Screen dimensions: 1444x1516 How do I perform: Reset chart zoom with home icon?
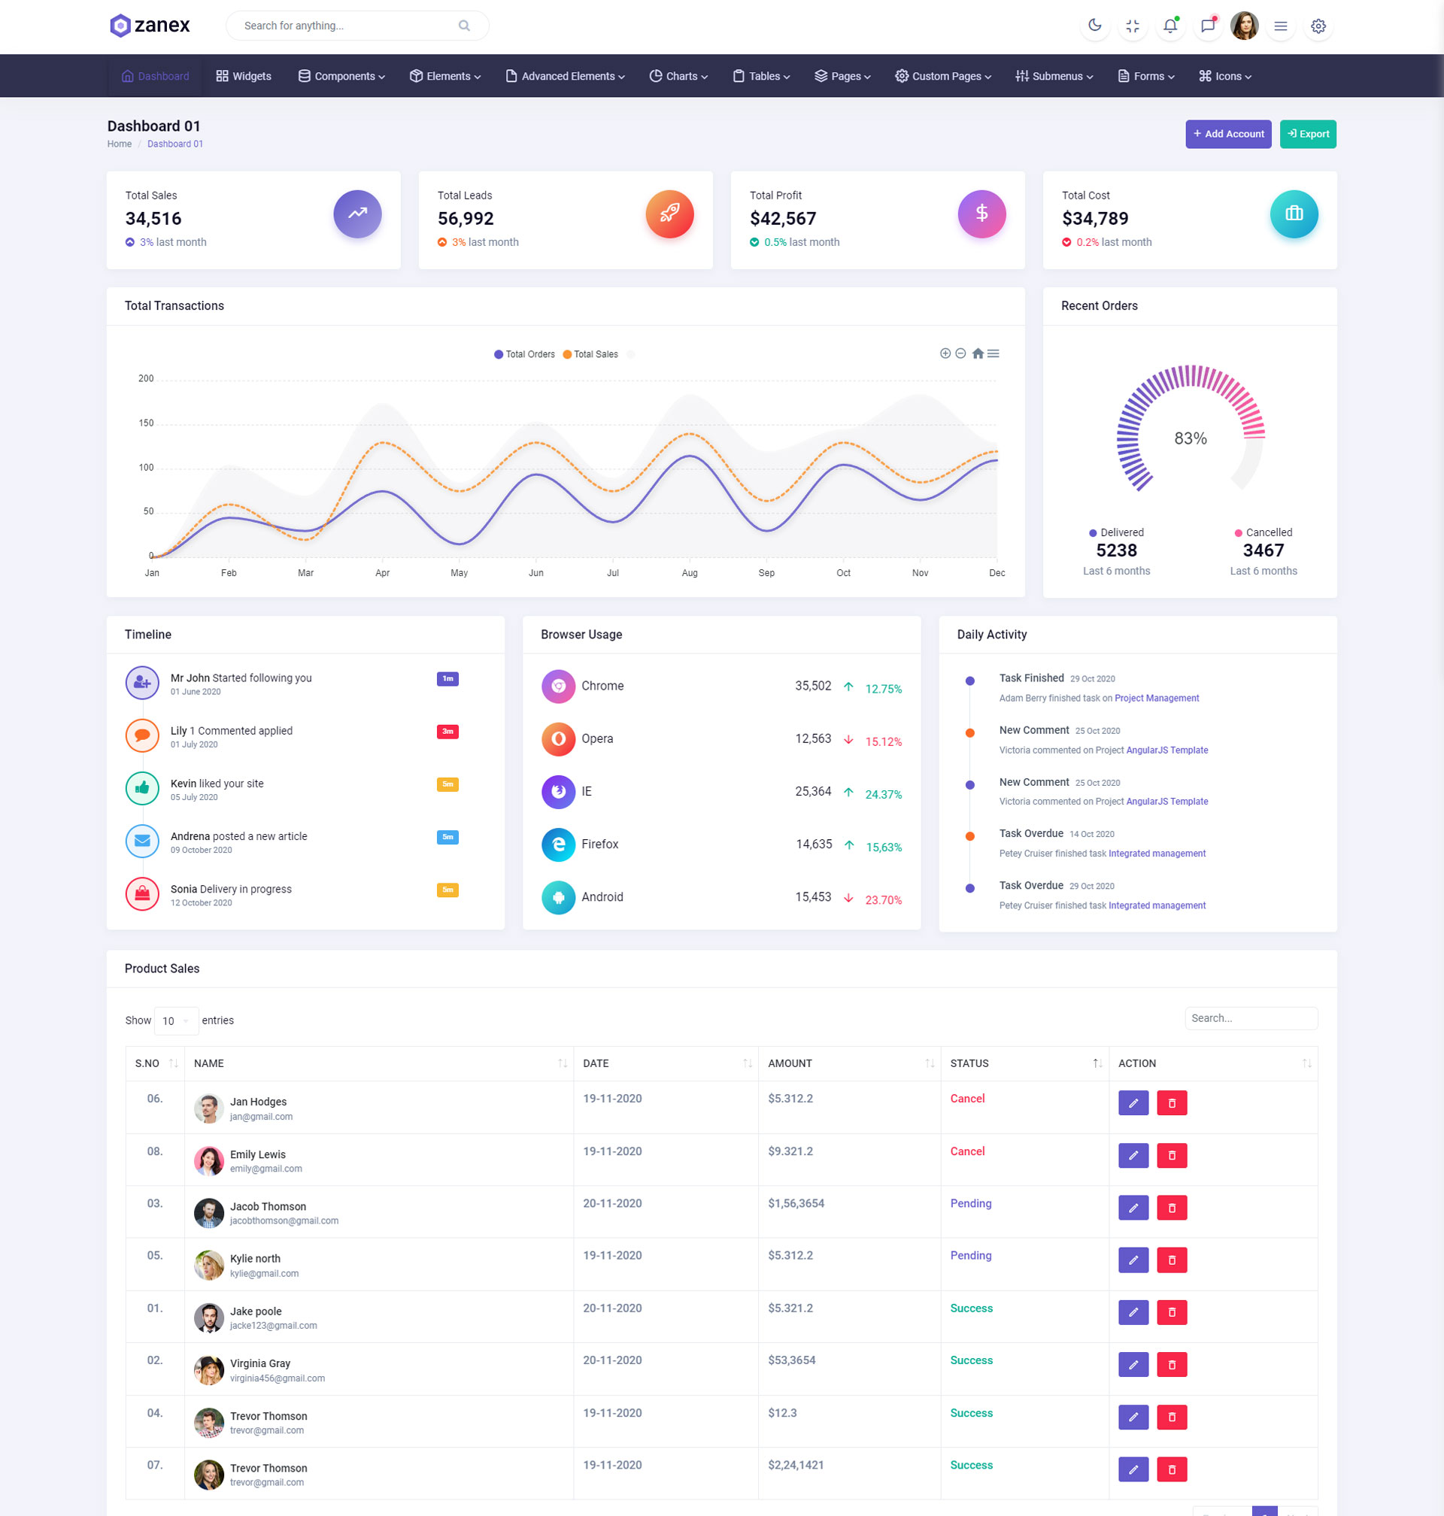(978, 353)
